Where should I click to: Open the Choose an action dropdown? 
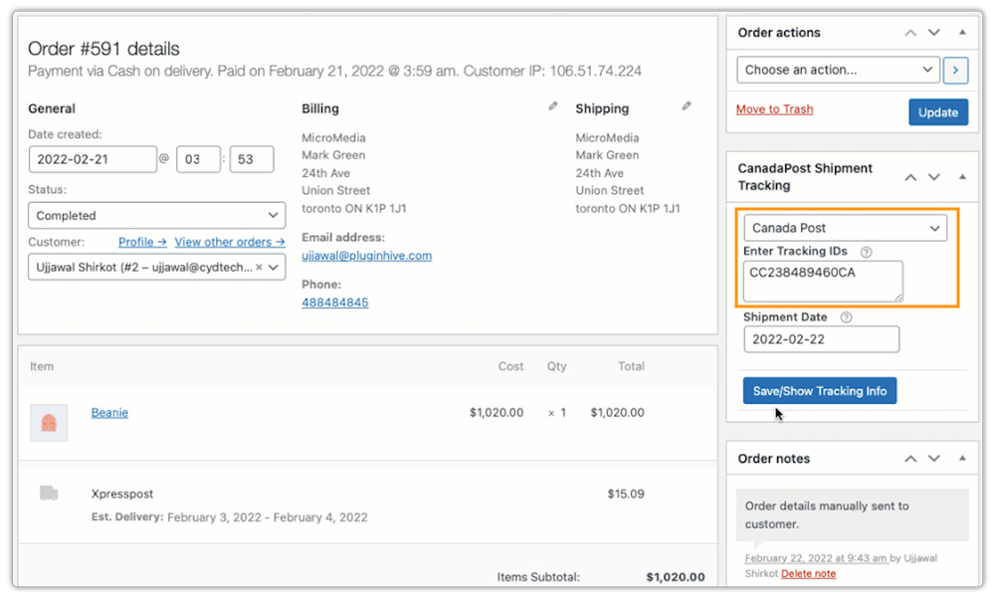(838, 70)
